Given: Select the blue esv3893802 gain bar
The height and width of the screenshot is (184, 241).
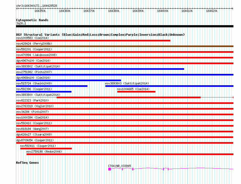Looking at the screenshot, I should [x=100, y=69].
